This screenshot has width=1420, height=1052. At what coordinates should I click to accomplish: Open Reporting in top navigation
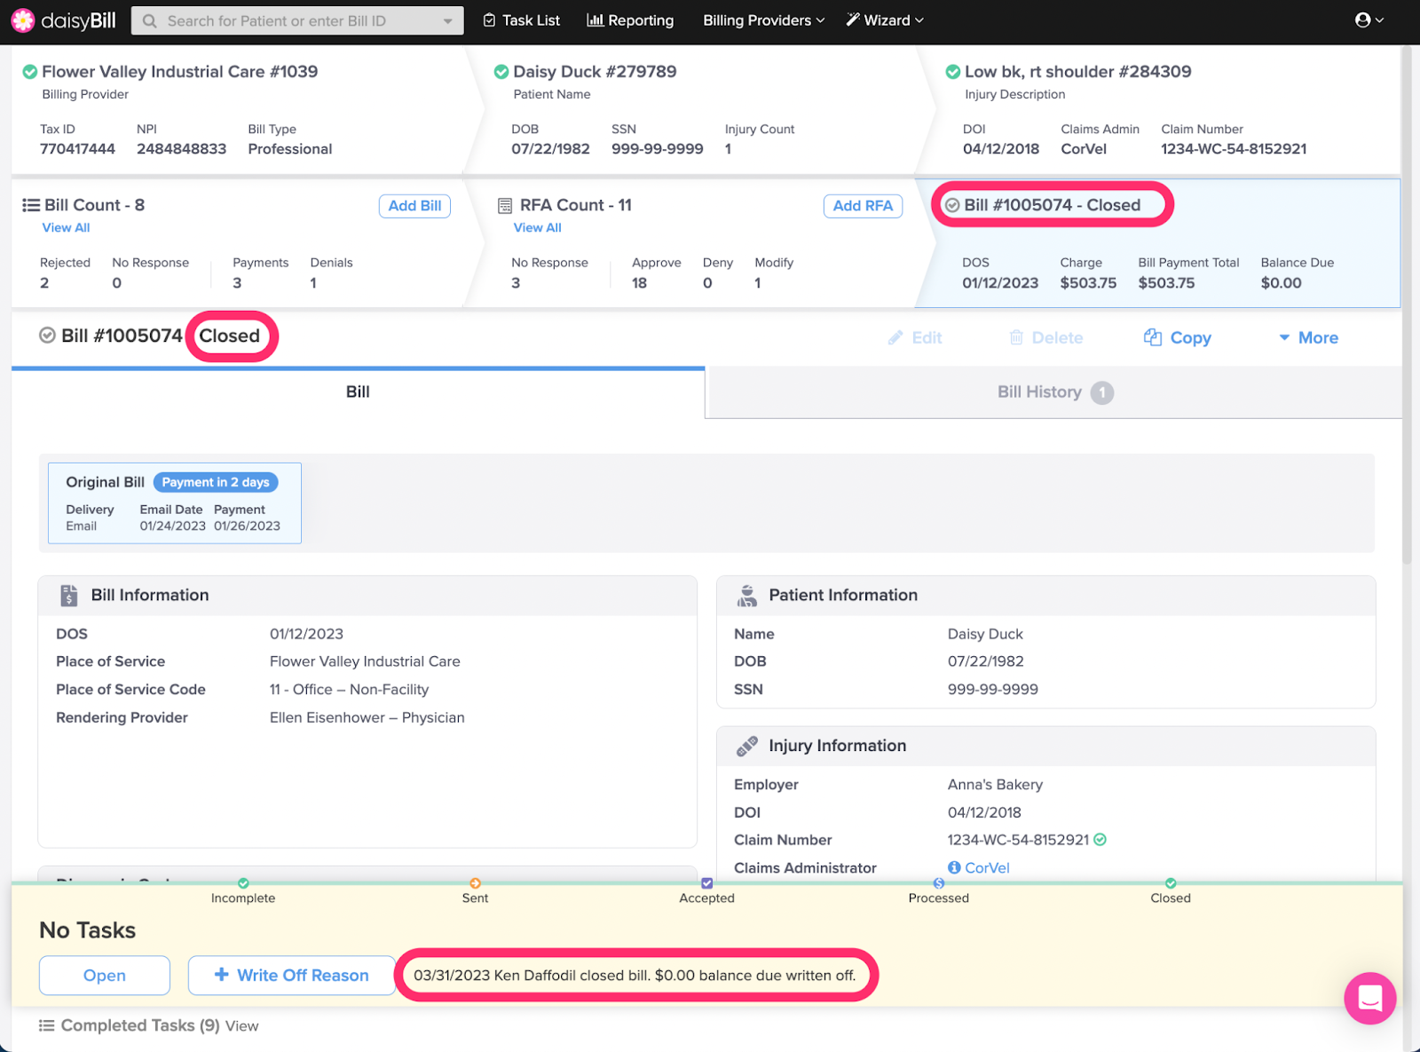[x=630, y=20]
